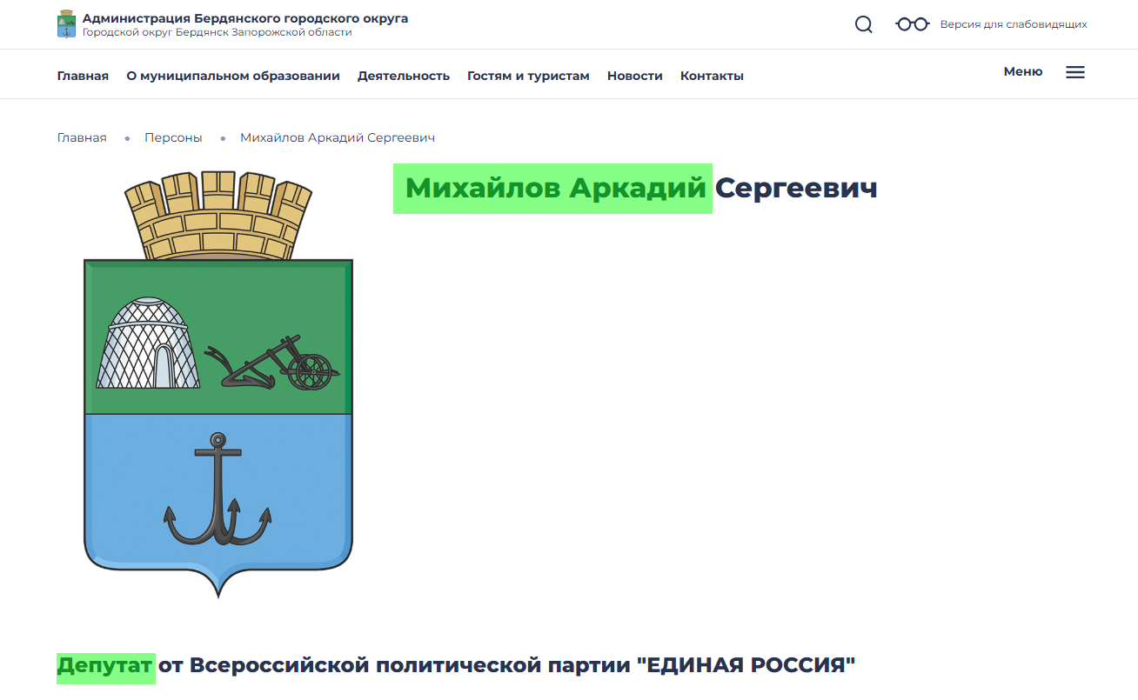This screenshot has height=700, width=1138.
Task: Click Персоны in the breadcrumb trail
Action: pyautogui.click(x=173, y=137)
